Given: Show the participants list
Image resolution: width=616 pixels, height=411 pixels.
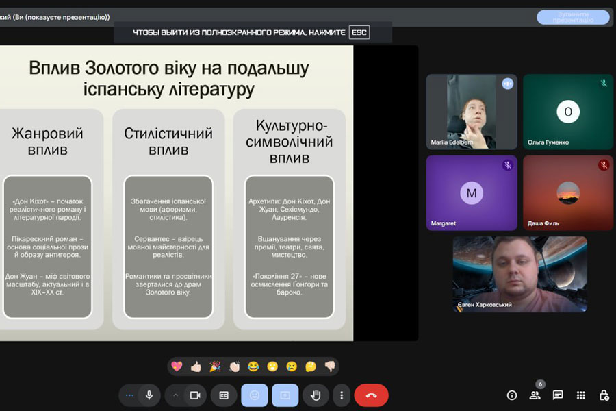Looking at the screenshot, I should click(x=535, y=395).
